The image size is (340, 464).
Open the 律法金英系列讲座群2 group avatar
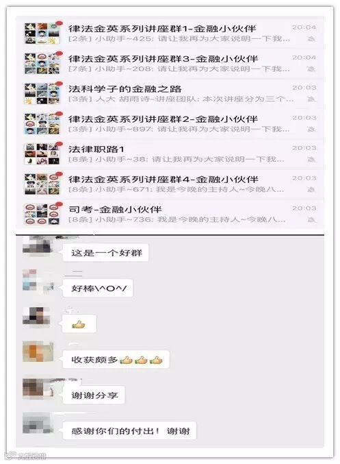[42, 123]
